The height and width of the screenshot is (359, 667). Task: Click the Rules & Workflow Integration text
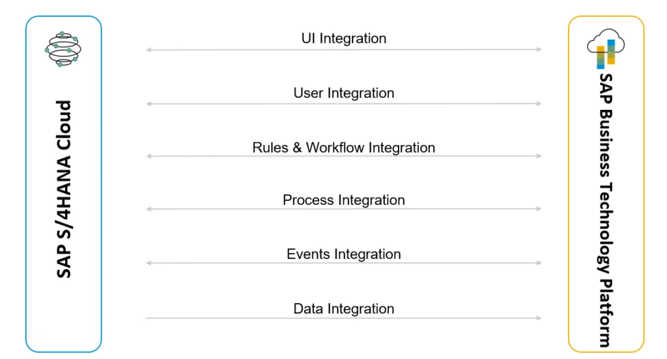point(344,148)
